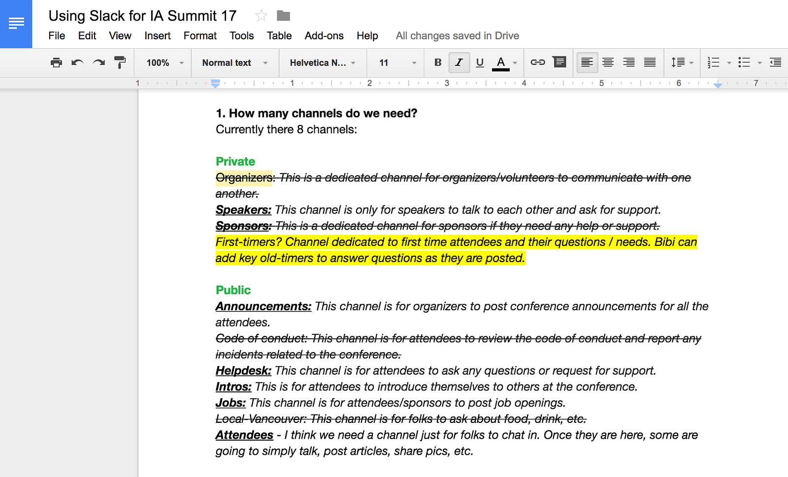Toggle italic formatting off
Image resolution: width=788 pixels, height=477 pixels.
click(x=459, y=62)
